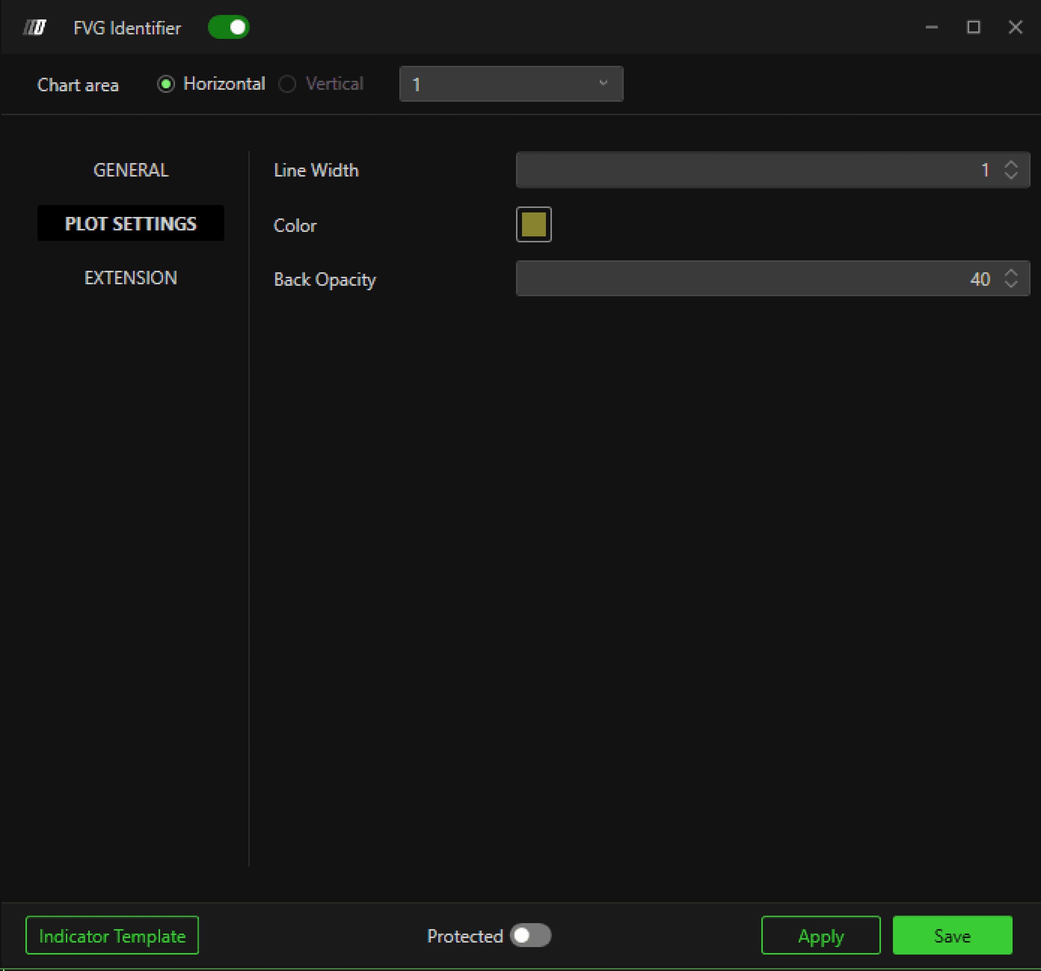Open the EXTENSION tab

[130, 278]
